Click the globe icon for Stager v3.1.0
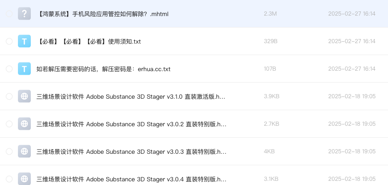Screen dimensions: 388x185 24,96
